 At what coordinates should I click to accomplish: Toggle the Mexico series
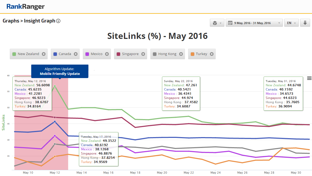[97, 54]
